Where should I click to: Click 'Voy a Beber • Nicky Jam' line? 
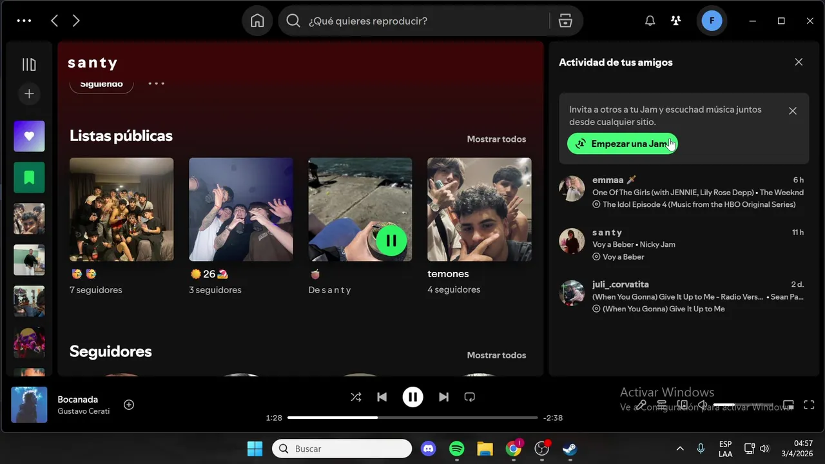(x=634, y=244)
